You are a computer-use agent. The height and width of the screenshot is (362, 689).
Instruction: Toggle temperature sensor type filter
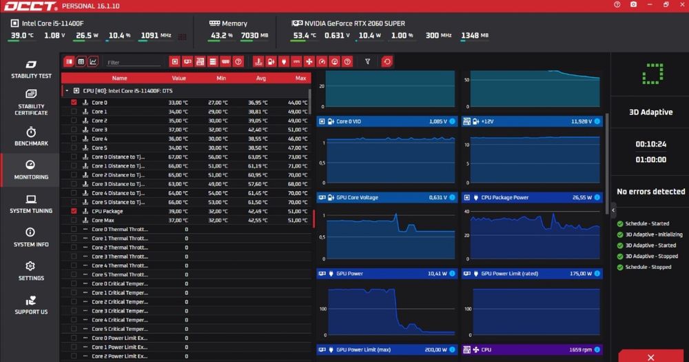[258, 62]
